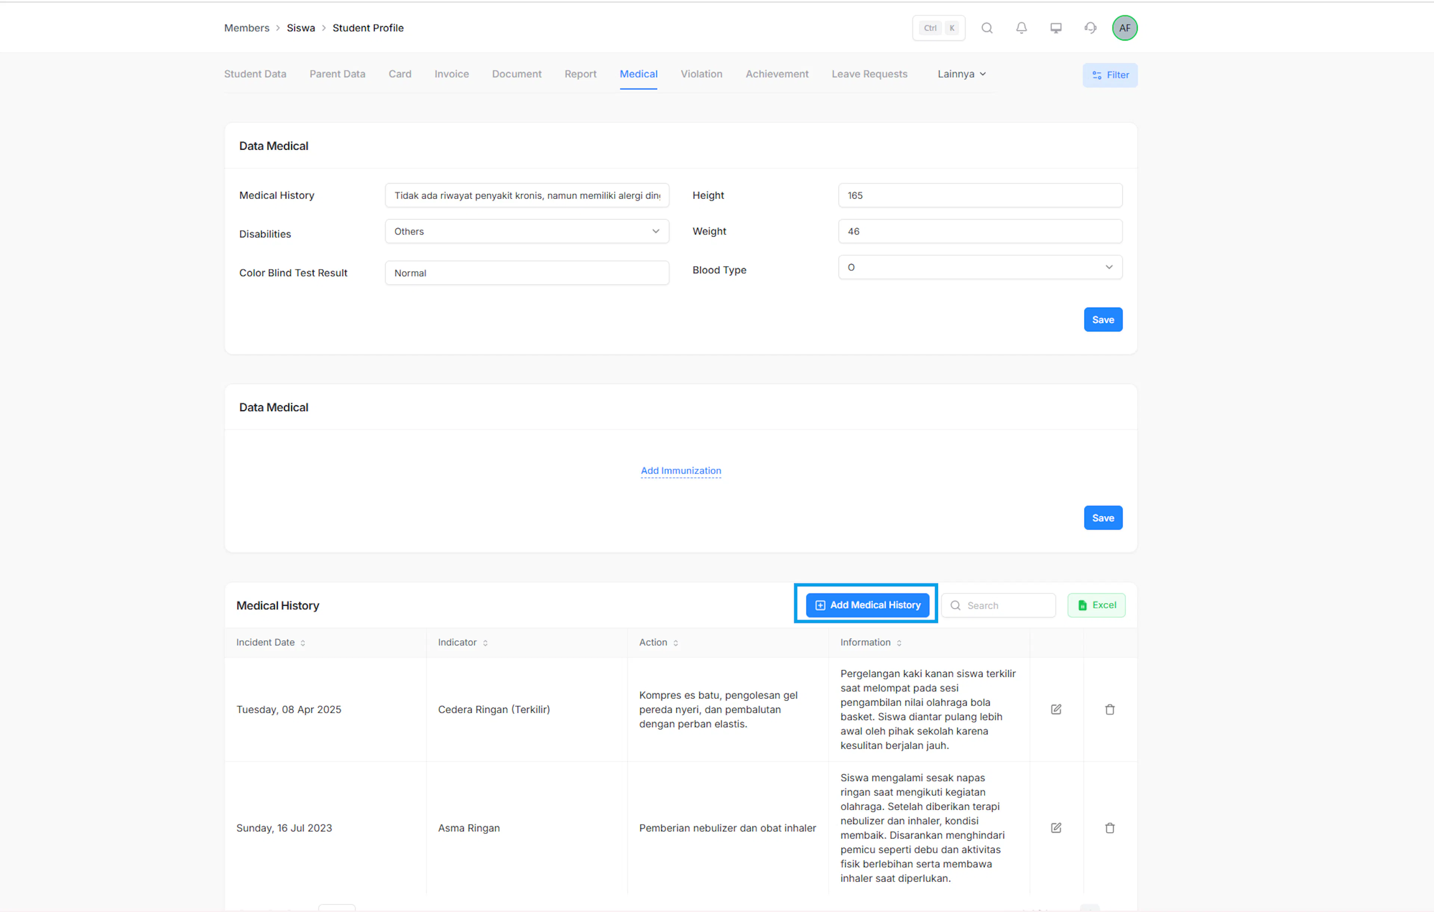Click the Color Blind Test Result field

[x=527, y=273]
